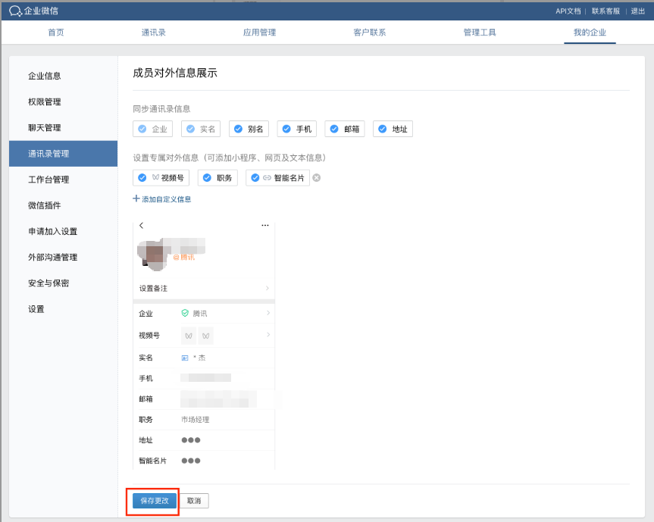654x522 pixels.
Task: Open 申请加入设置 in the sidebar
Action: tap(64, 231)
